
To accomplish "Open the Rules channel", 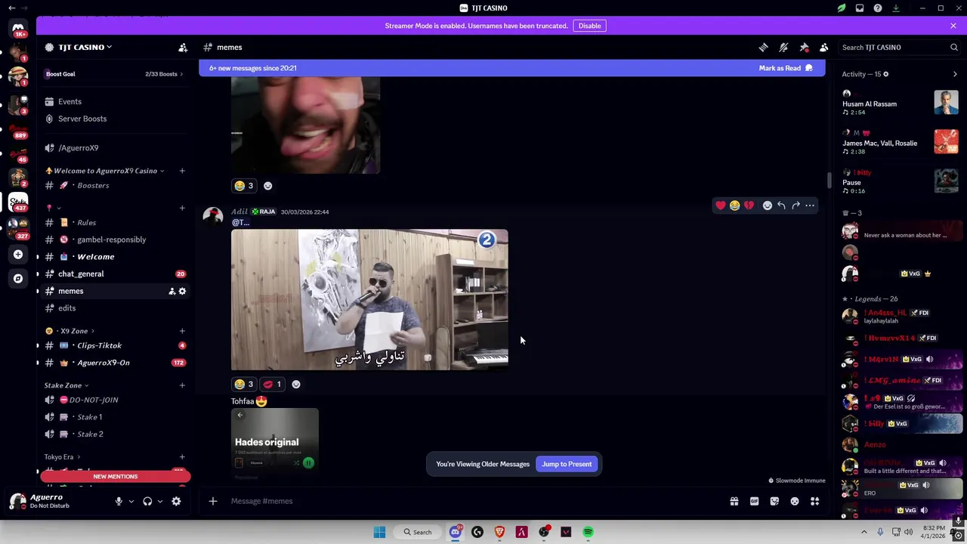I will 113,222.
